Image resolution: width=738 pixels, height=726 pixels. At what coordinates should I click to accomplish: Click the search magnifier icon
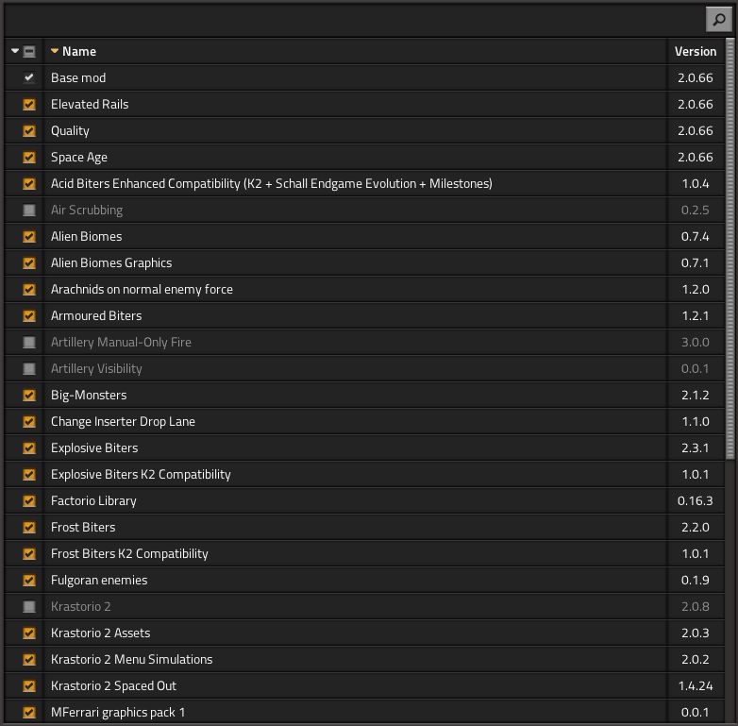coord(717,19)
